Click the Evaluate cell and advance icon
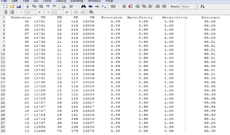Screen dimensions: 230x135 (12, 12)
